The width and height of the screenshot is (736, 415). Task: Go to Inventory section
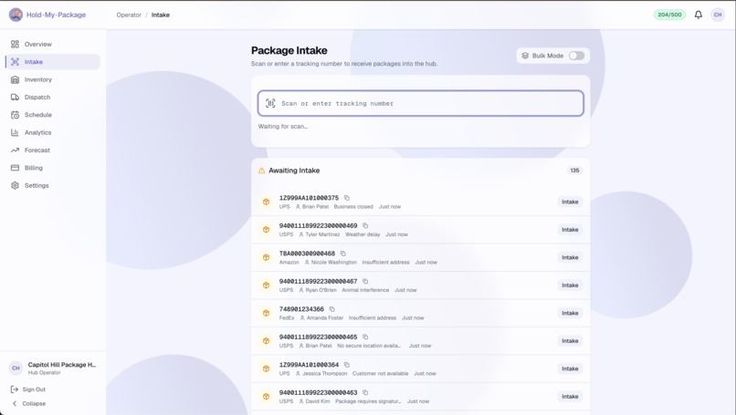coord(53,79)
